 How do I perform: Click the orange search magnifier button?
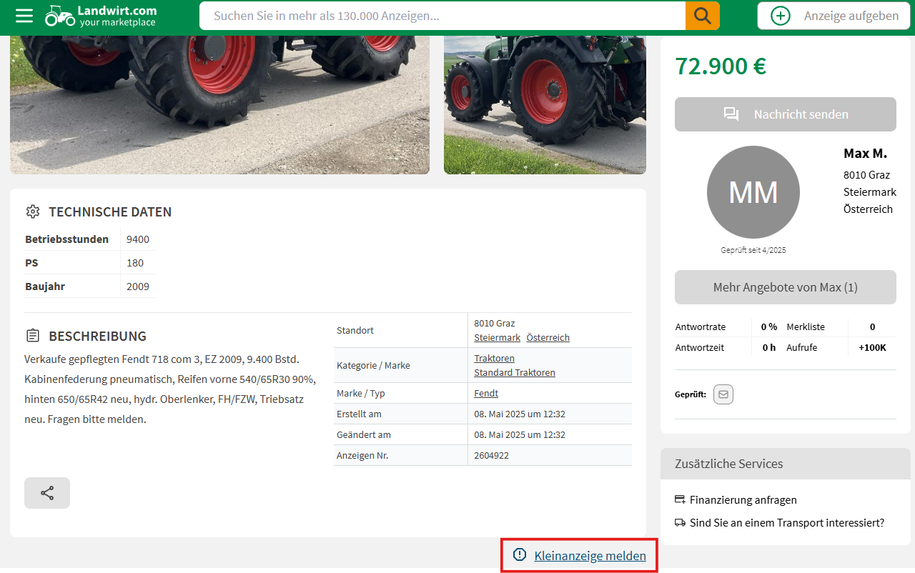pyautogui.click(x=702, y=16)
